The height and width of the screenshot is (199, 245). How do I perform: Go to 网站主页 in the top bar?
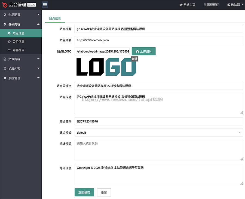pyautogui.click(x=188, y=5)
